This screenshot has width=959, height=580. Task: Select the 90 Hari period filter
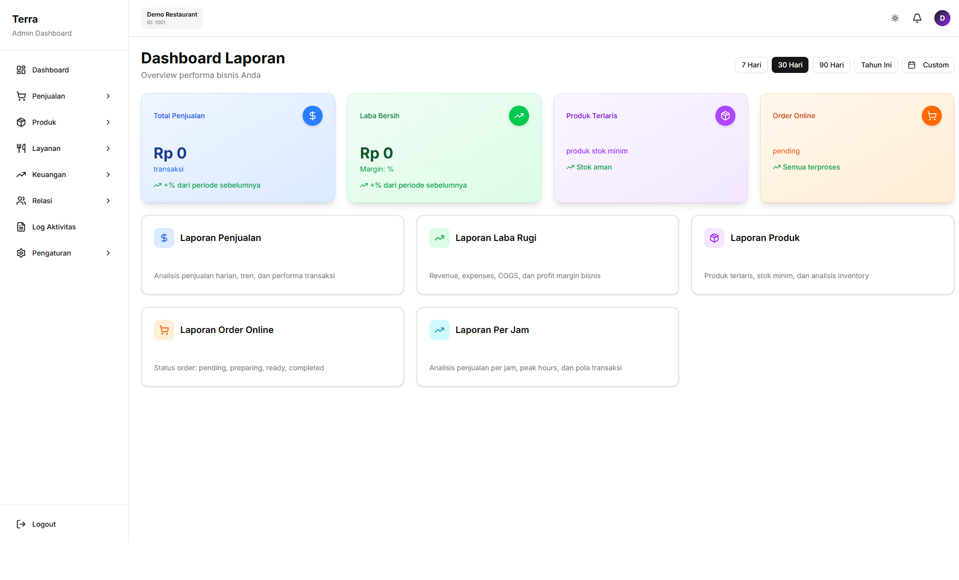(831, 65)
